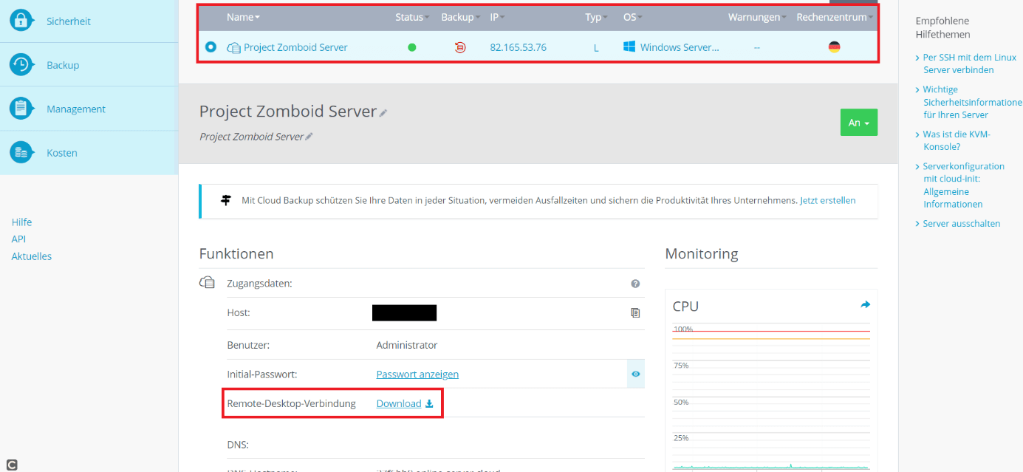This screenshot has height=472, width=1023.
Task: Sort by the Name column header
Action: pyautogui.click(x=243, y=17)
